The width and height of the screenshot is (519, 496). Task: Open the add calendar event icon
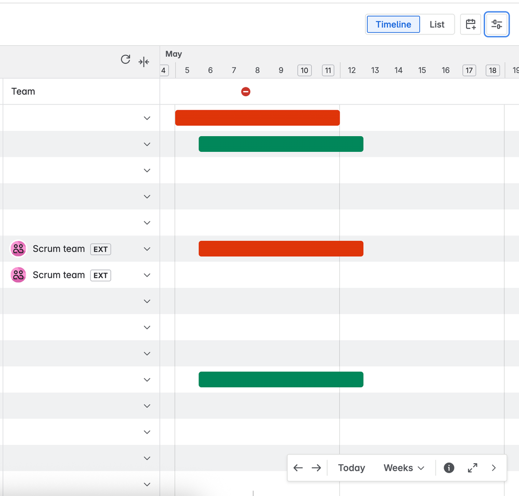(470, 24)
